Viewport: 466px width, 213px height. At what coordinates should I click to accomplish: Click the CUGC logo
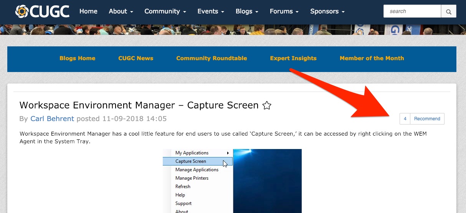coord(43,11)
